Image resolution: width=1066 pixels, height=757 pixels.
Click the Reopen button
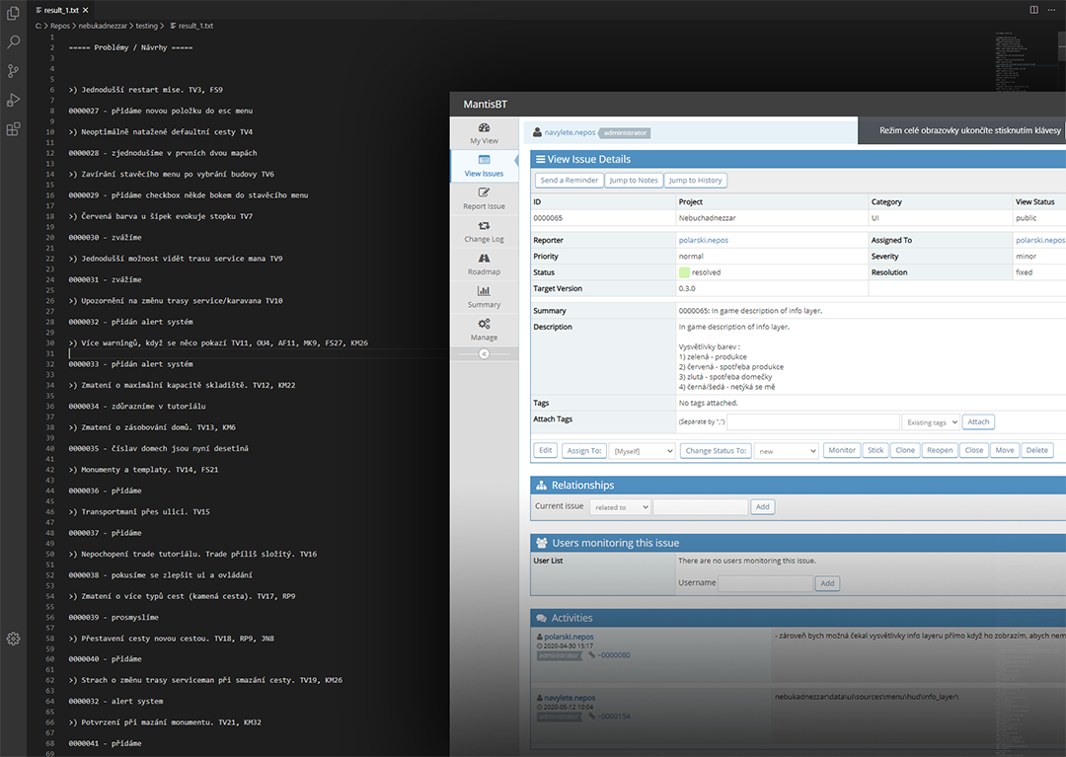940,450
